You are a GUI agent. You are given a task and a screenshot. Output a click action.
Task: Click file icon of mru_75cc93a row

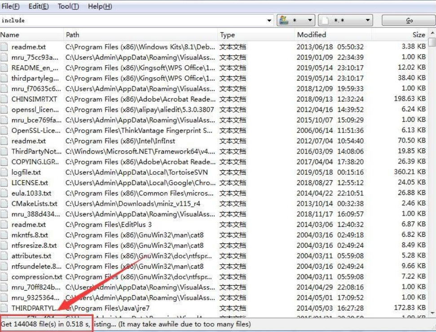4,58
